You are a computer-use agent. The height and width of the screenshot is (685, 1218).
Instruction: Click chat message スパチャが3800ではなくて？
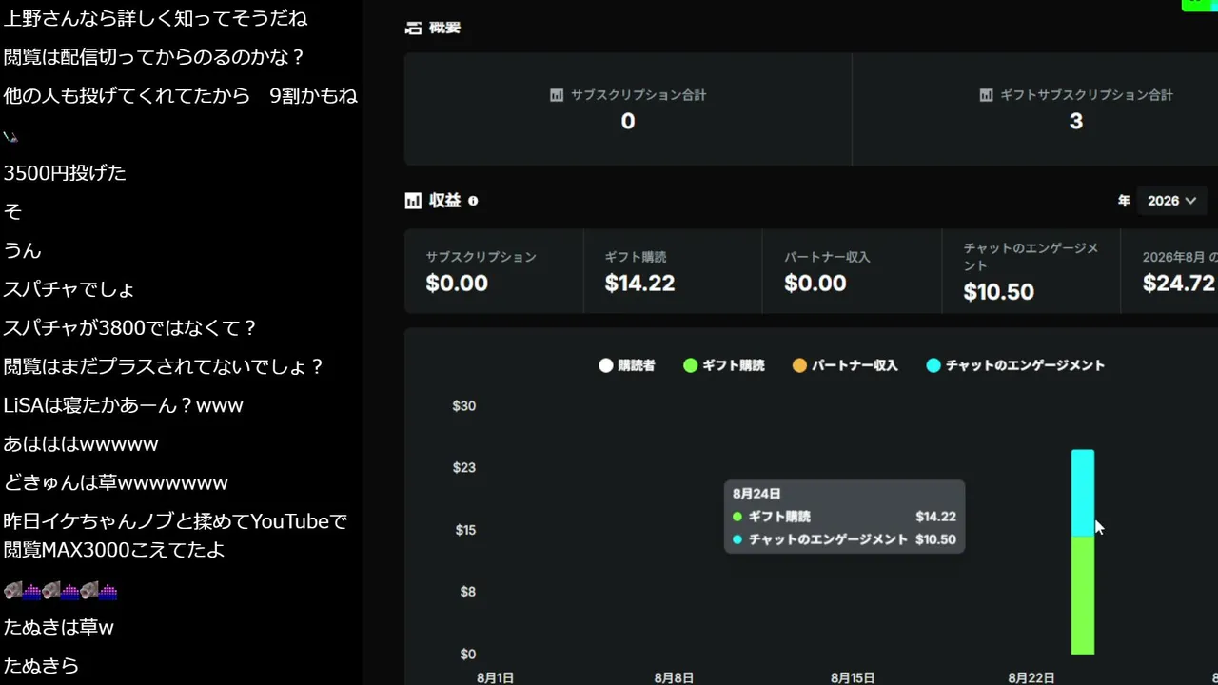130,328
